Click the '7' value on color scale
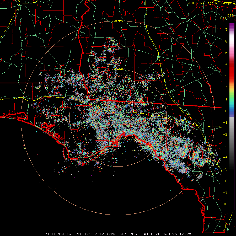236x236 pixels. tap(226, 29)
